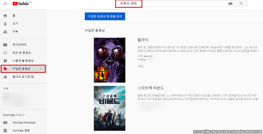Click the 스타트렉 비욘드 description text
This screenshot has width=263, height=134.
point(198,97)
